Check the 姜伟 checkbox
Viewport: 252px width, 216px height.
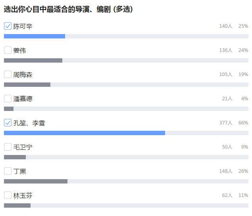pyautogui.click(x=8, y=50)
